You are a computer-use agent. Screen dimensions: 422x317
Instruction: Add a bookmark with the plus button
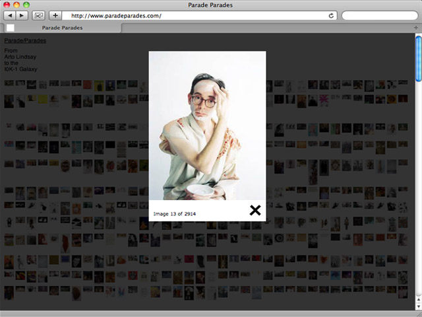coord(55,16)
